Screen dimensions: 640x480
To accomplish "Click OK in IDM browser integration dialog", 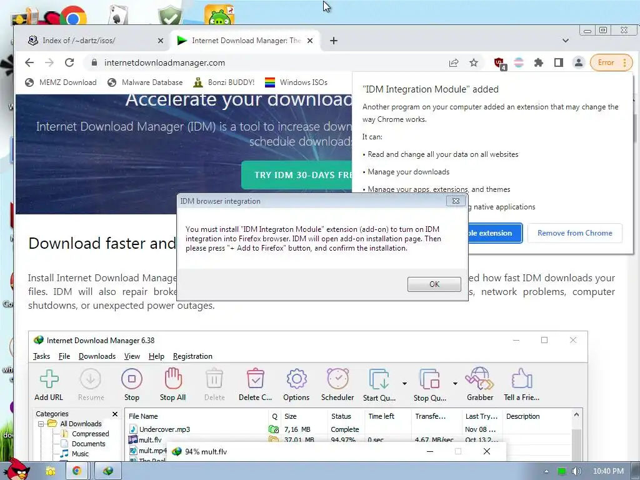I will point(434,284).
